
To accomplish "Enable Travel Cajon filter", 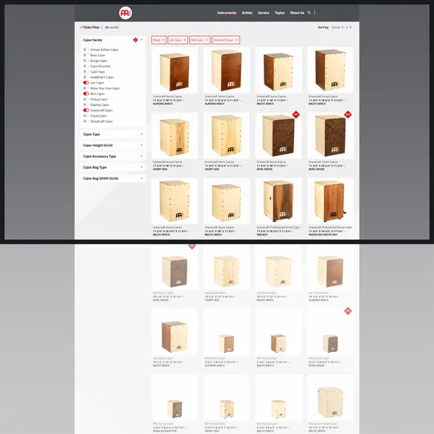I will click(86, 116).
